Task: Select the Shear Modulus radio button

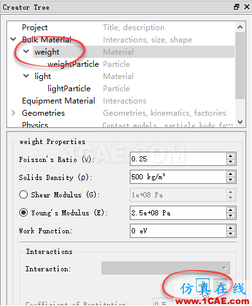Action: [23, 195]
